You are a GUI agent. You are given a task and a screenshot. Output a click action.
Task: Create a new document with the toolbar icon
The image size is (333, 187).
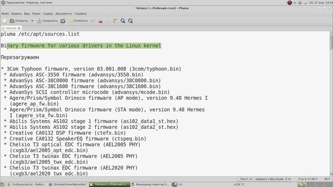5,21
